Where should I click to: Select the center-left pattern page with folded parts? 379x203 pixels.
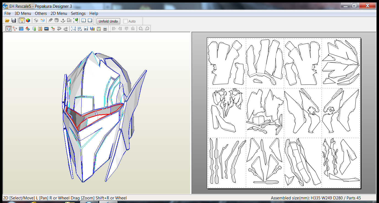(227, 113)
